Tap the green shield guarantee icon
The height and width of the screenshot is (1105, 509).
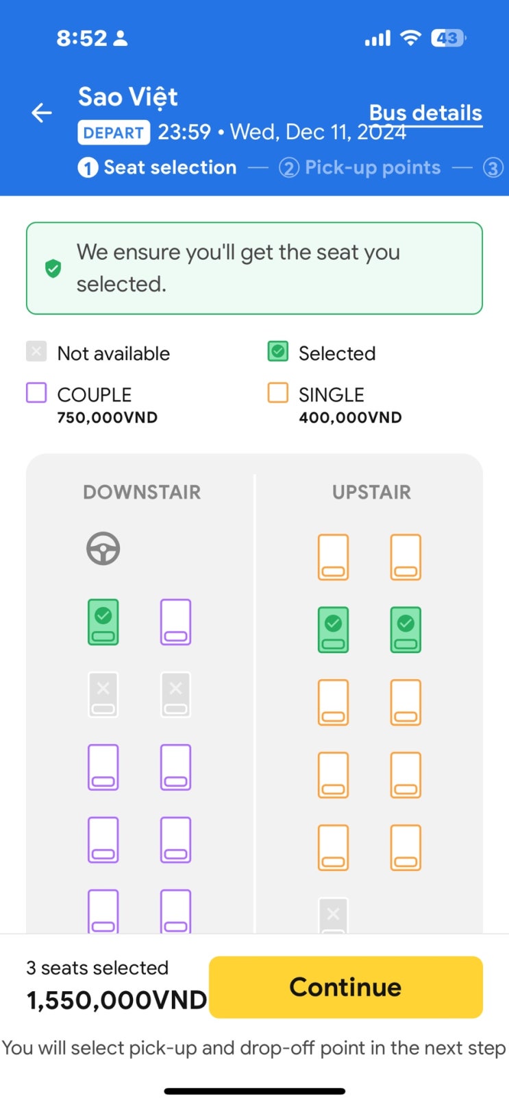click(53, 269)
